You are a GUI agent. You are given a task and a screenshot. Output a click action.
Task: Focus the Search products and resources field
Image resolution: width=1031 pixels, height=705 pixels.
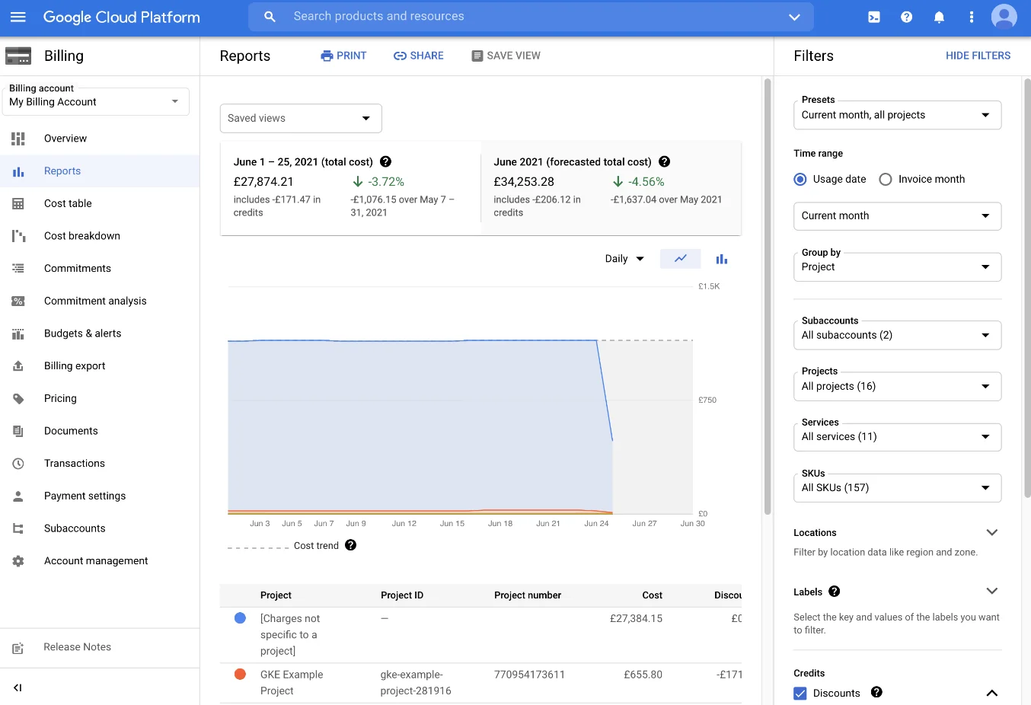coord(531,17)
